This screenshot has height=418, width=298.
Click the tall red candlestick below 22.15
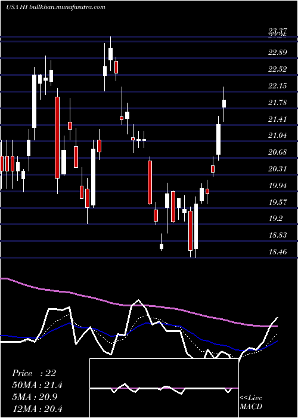click(x=57, y=137)
